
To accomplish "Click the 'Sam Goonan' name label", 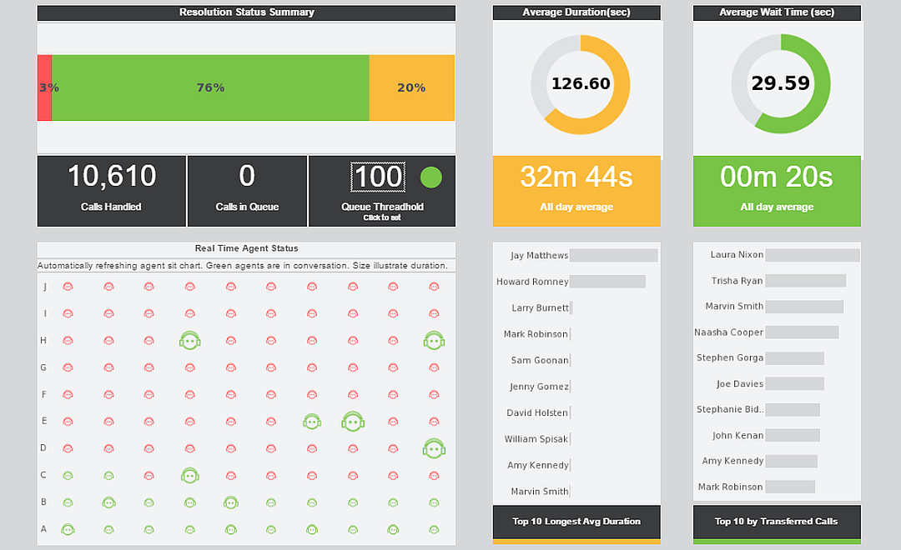I will coord(540,361).
